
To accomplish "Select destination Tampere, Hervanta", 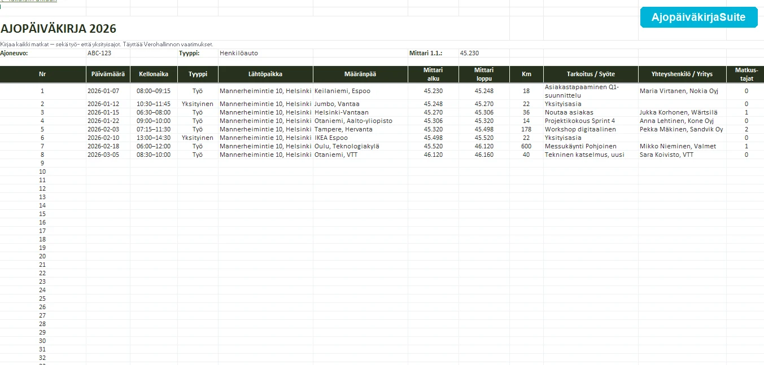I will click(360, 129).
